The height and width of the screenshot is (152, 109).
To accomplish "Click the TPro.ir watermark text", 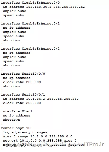I will pyautogui.click(x=95, y=144).
